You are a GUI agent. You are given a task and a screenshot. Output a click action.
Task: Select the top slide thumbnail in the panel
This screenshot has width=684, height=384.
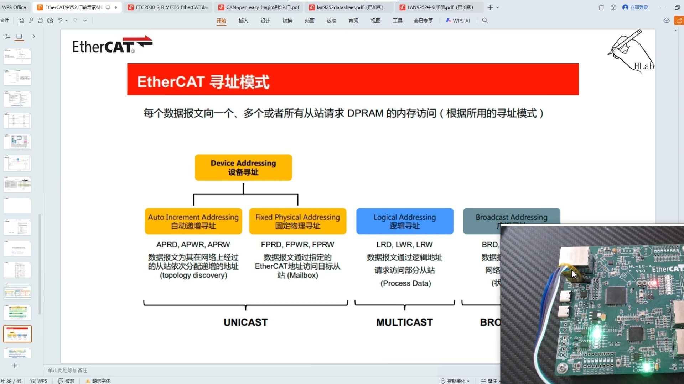pyautogui.click(x=17, y=57)
